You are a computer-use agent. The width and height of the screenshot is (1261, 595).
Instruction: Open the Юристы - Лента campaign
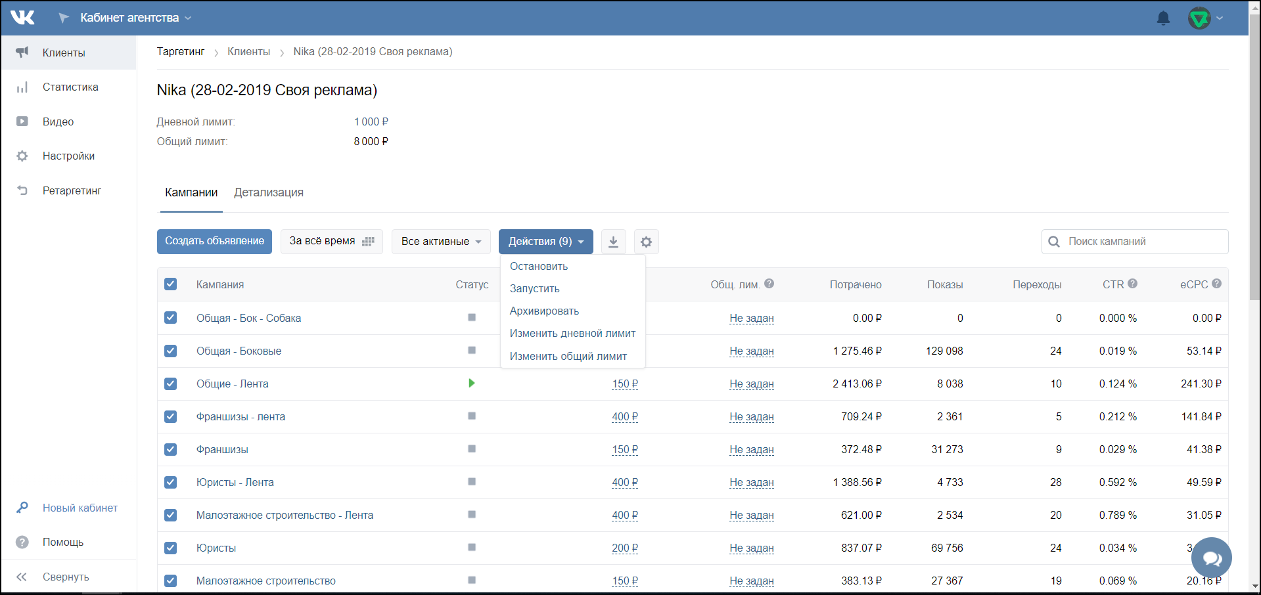235,482
